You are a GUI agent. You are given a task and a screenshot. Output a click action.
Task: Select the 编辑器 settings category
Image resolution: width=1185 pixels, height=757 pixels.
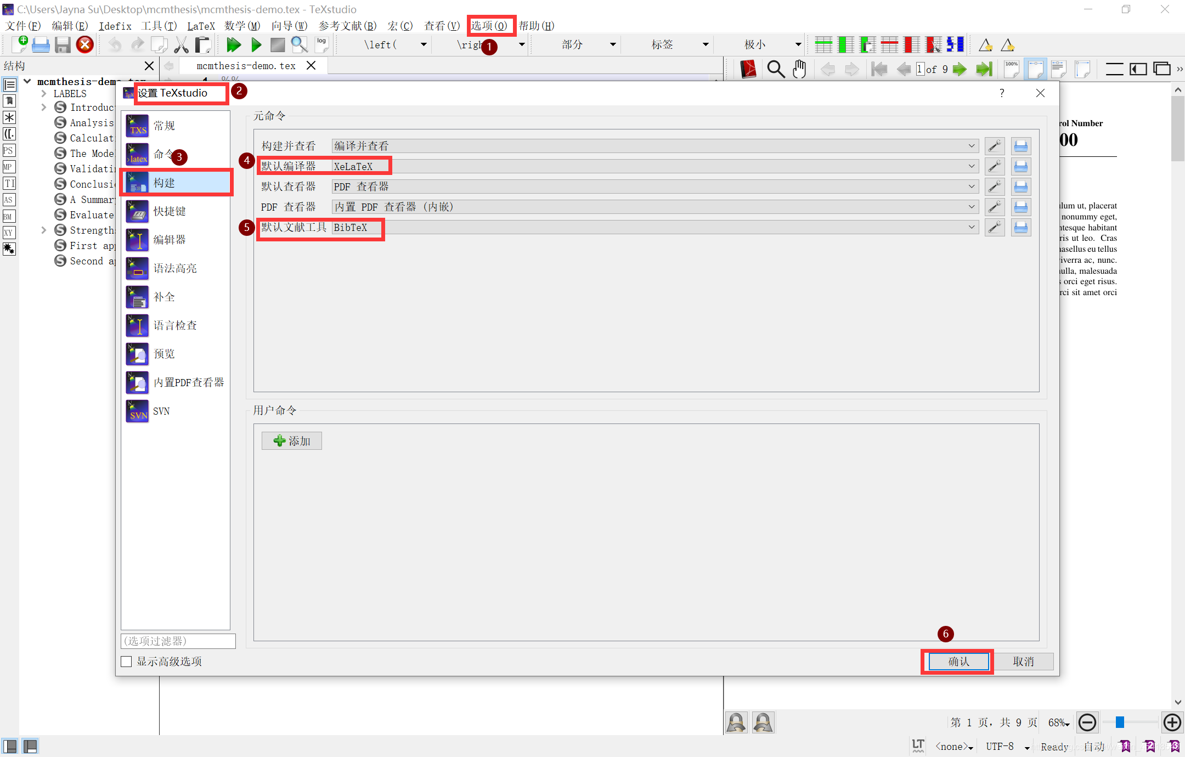[x=176, y=240]
